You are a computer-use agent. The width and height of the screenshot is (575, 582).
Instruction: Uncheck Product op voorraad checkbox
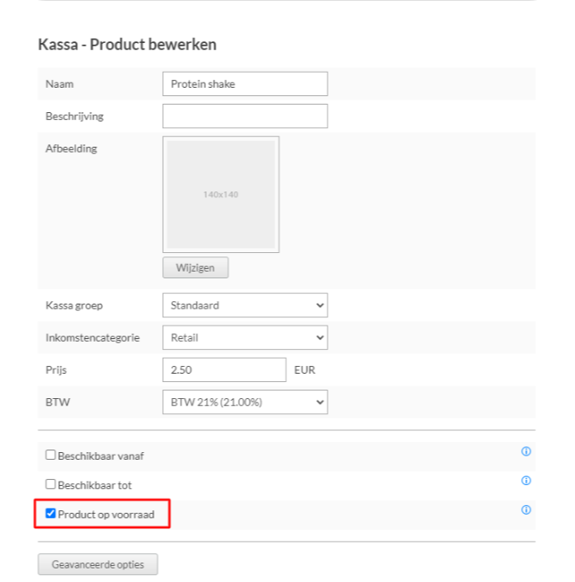tap(51, 514)
